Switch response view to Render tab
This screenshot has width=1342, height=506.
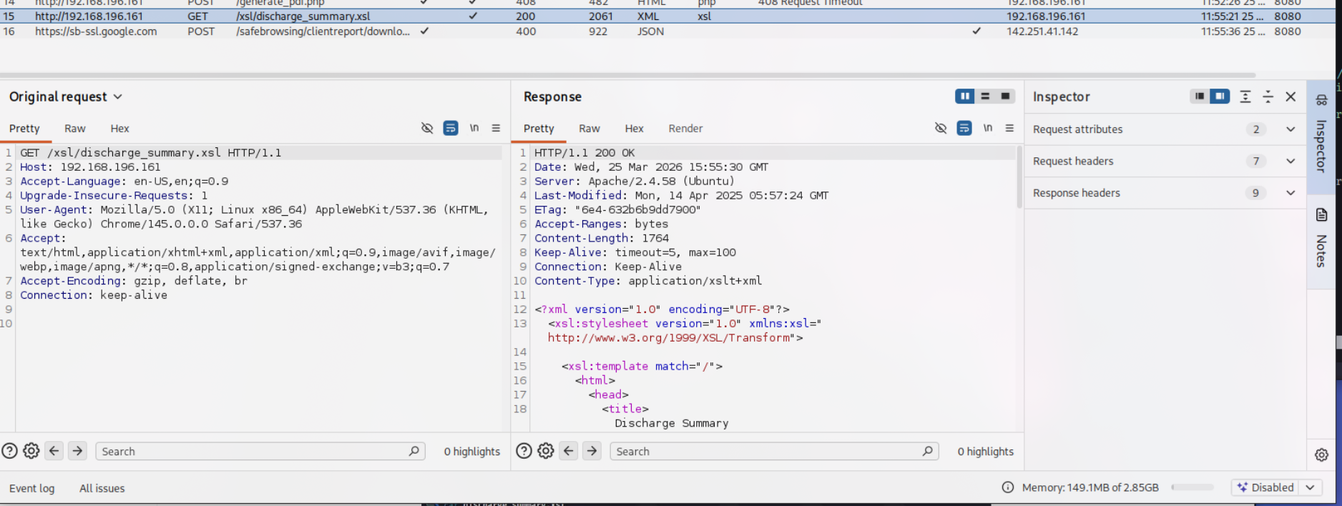click(685, 129)
